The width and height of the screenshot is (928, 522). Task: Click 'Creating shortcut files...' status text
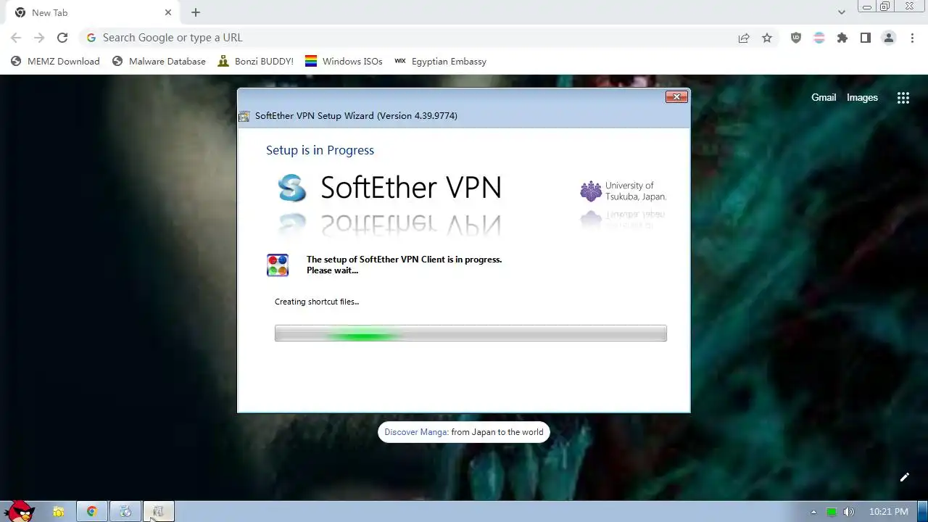317,302
